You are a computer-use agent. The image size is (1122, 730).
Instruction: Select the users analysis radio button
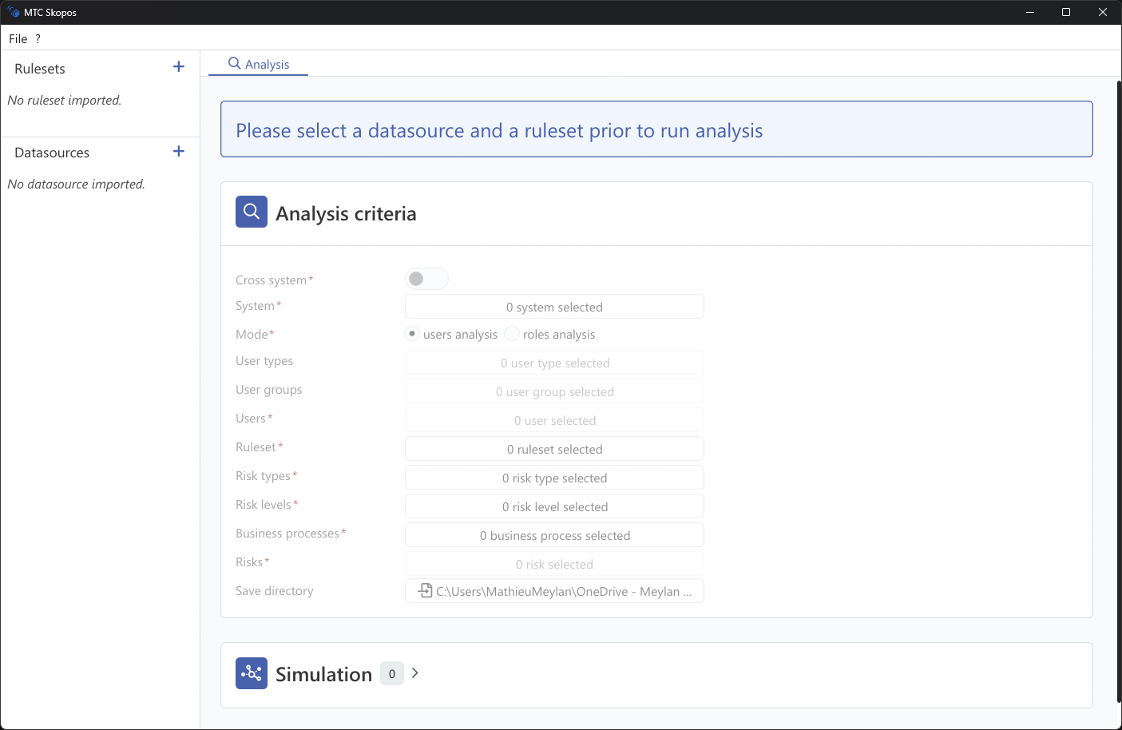pos(412,334)
